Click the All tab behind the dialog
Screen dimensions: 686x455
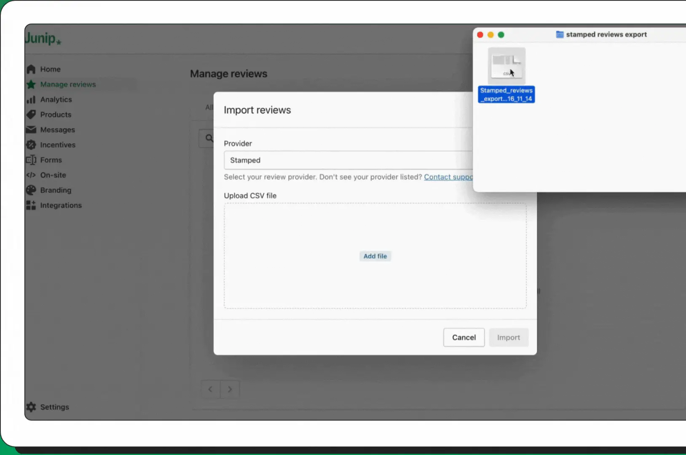(209, 107)
